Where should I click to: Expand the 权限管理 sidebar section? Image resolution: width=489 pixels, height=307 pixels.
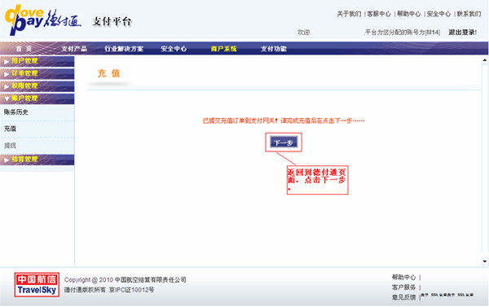pos(37,86)
